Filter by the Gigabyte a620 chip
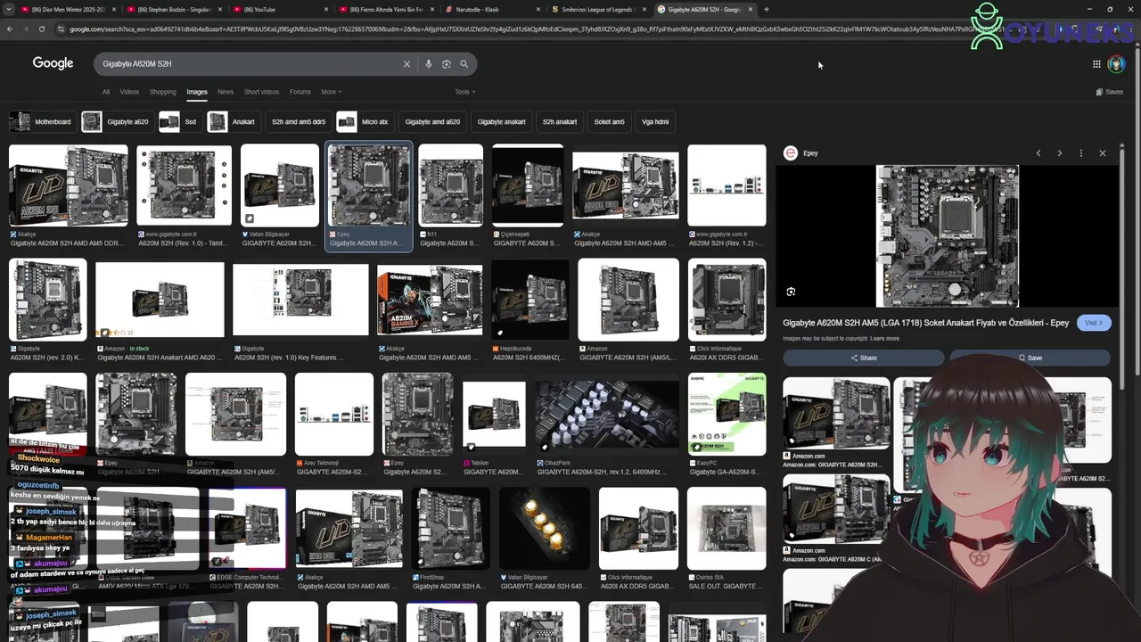 116,122
